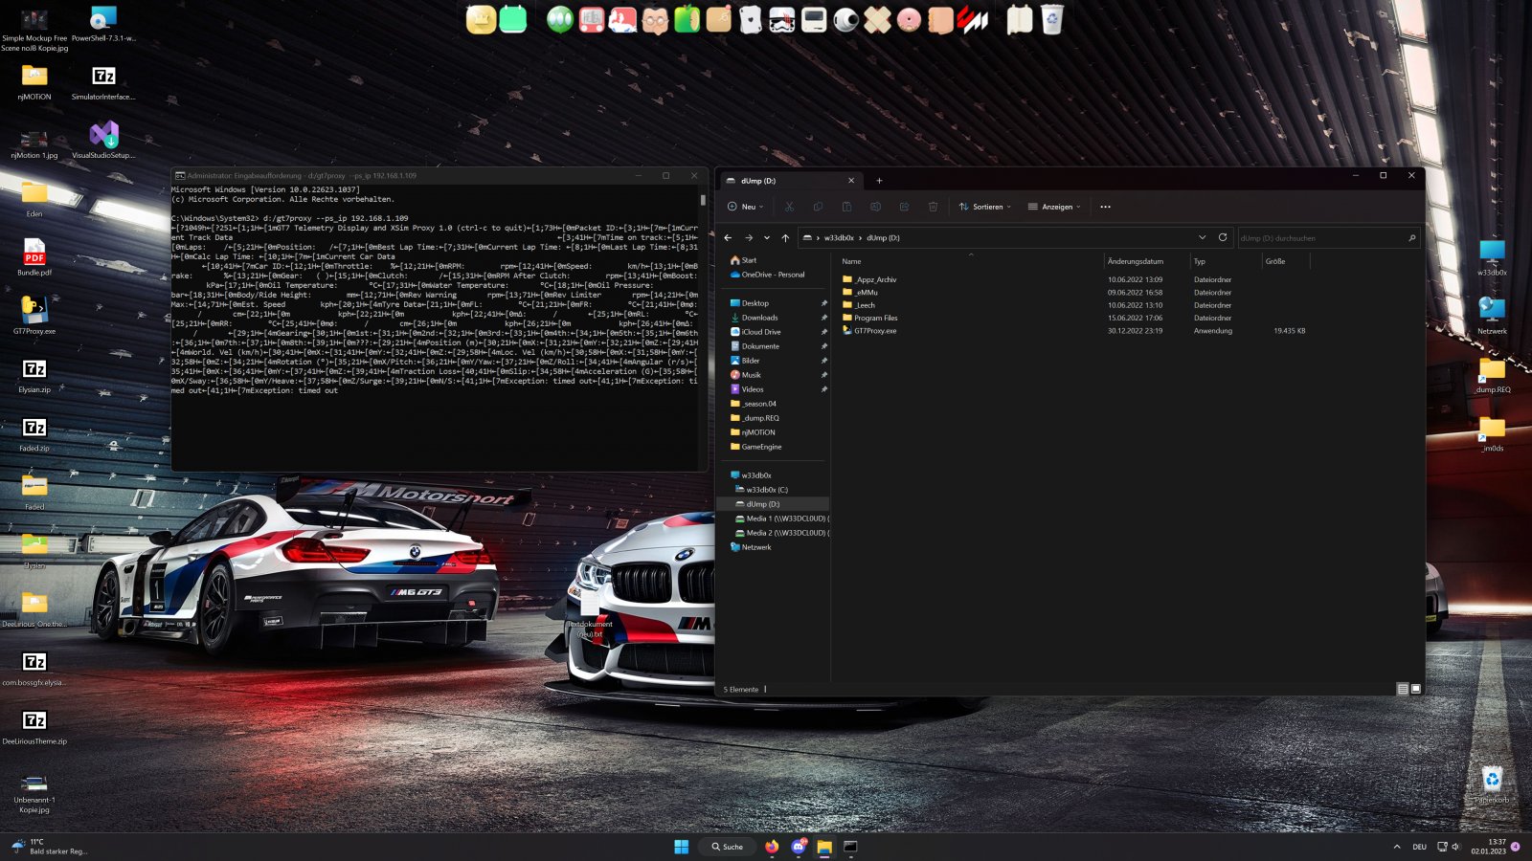
Task: Expand the address bar history chevron
Action: (1202, 237)
